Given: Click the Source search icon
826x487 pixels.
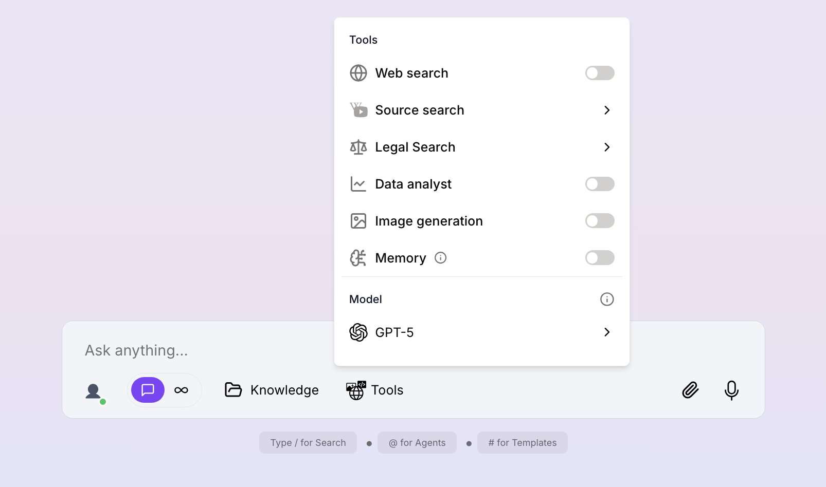Looking at the screenshot, I should [x=358, y=110].
